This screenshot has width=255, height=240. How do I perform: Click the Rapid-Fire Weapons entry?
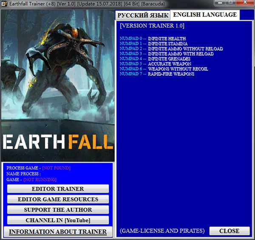157,74
